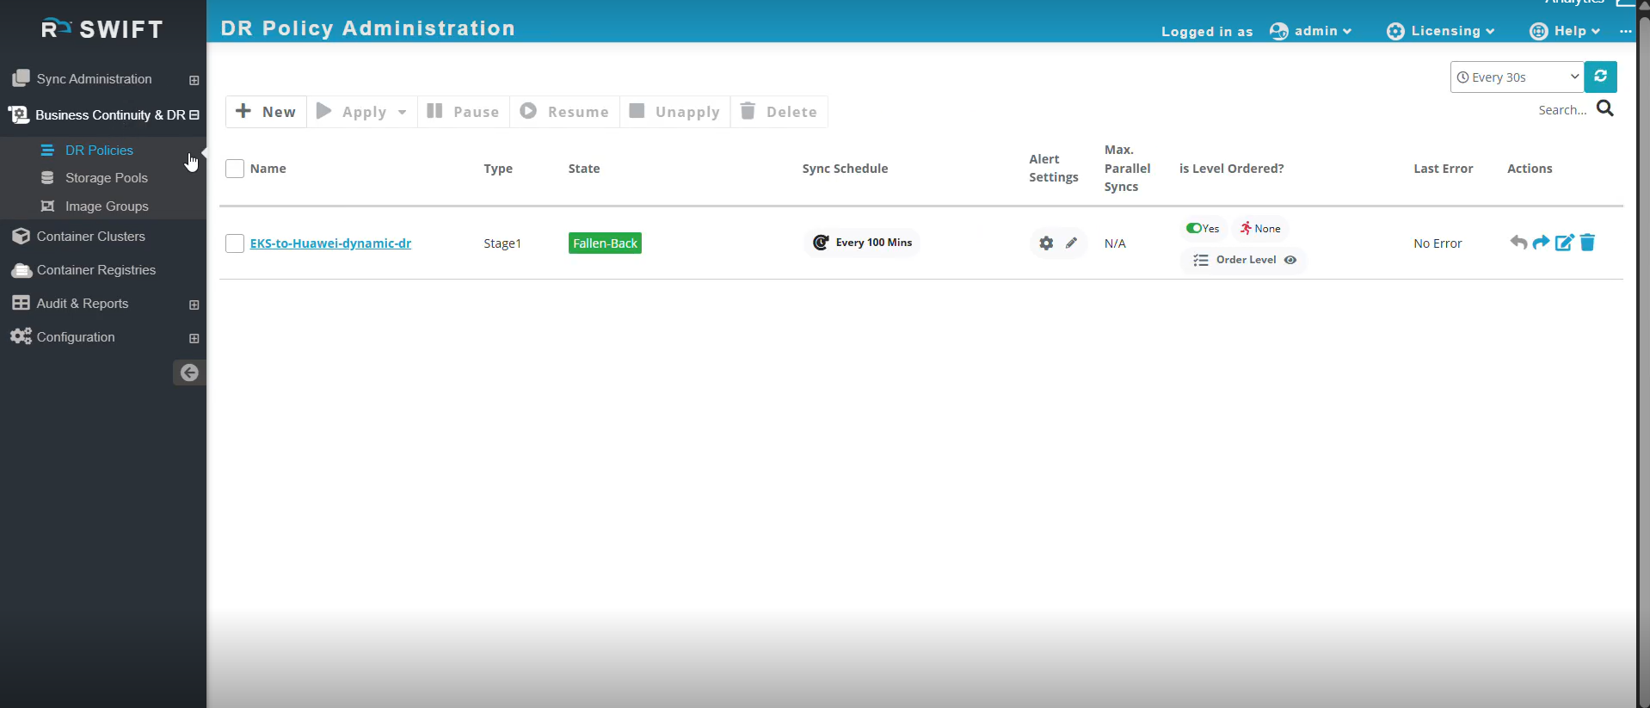Viewport: 1650px width, 708px height.
Task: Open Image Groups in sidebar
Action: [x=107, y=206]
